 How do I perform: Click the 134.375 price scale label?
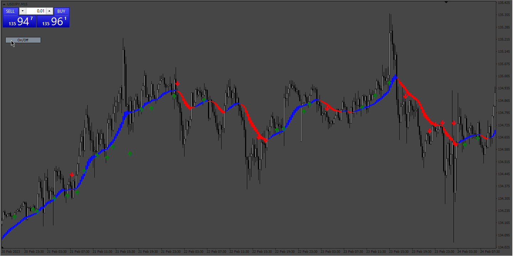click(503, 186)
